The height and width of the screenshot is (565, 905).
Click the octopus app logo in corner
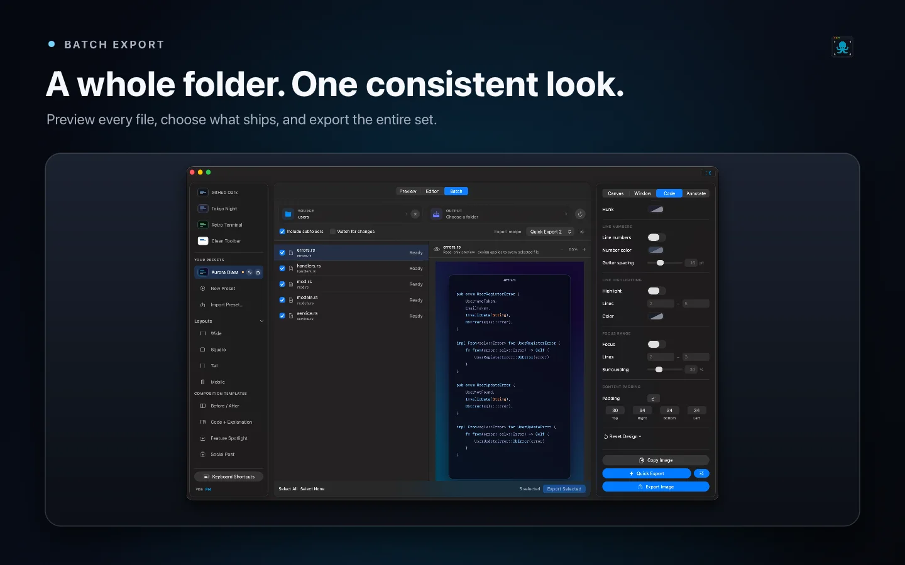click(x=843, y=46)
